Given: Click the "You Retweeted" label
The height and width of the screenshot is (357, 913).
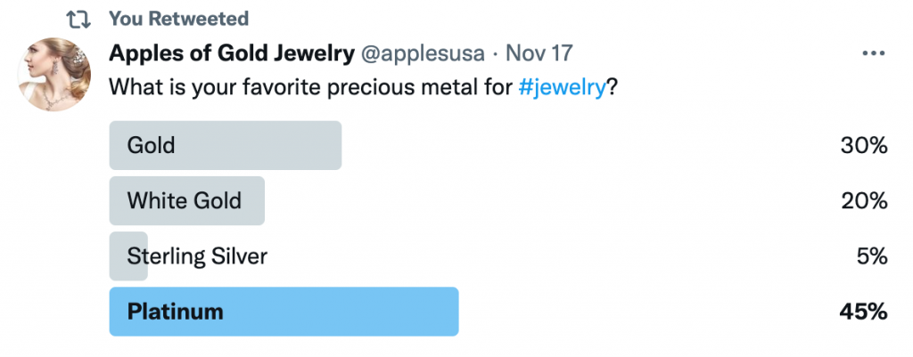Looking at the screenshot, I should [178, 19].
